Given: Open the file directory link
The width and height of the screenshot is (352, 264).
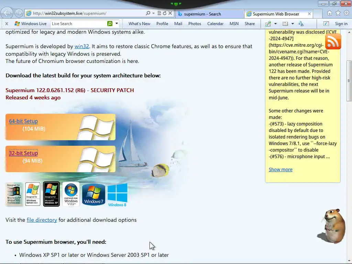Looking at the screenshot, I should (x=42, y=220).
